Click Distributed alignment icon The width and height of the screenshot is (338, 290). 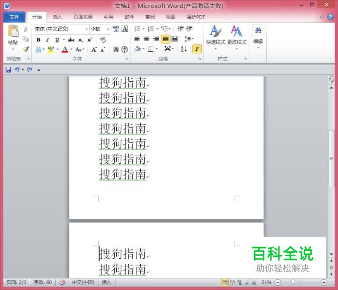tap(175, 39)
